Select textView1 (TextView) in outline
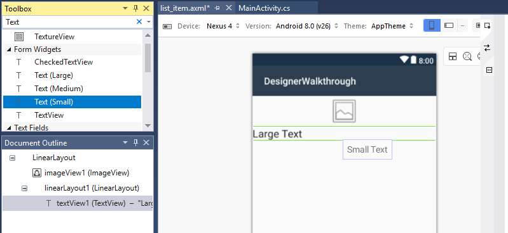The image size is (508, 233). (78, 203)
